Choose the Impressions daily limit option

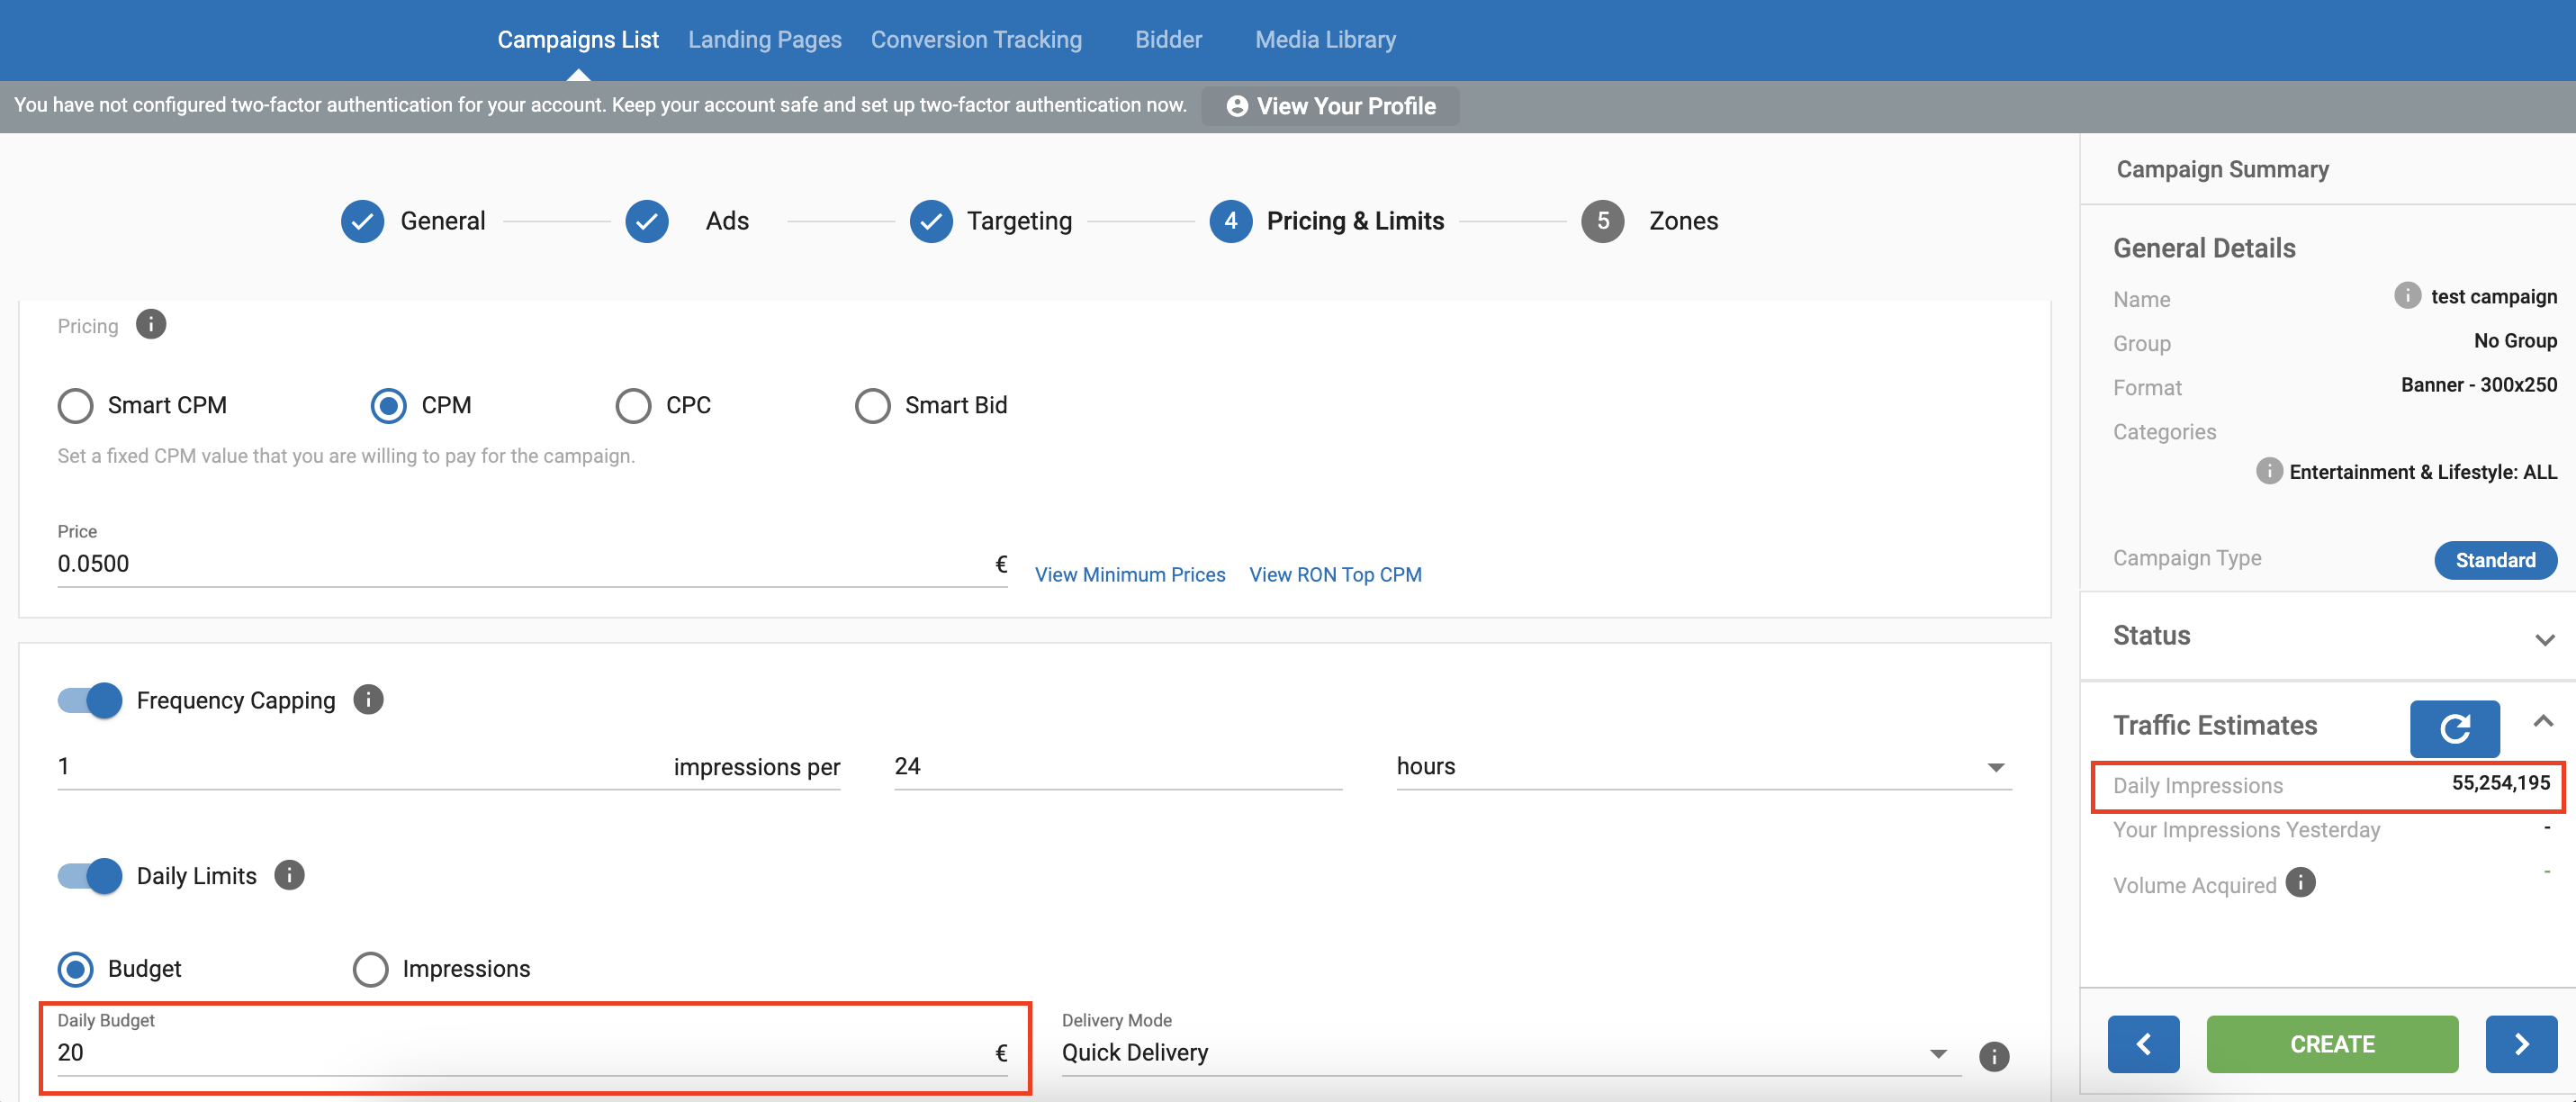371,969
